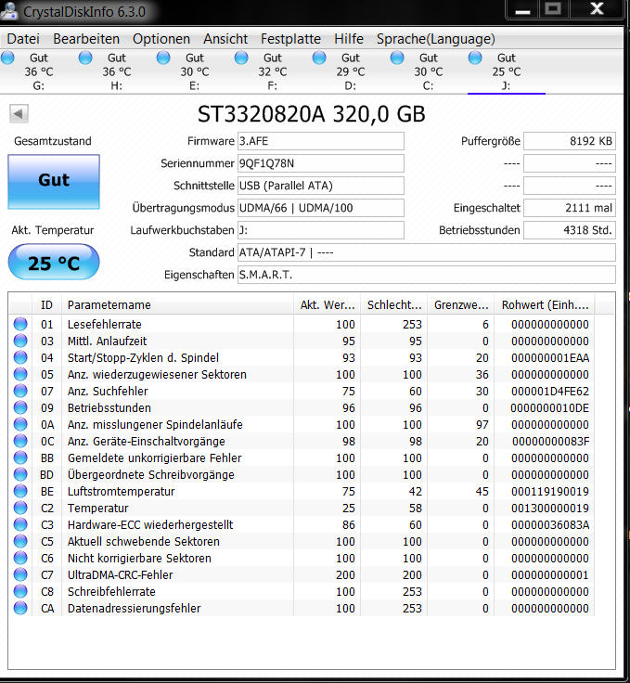Click the Grenzwe... column header
Image resolution: width=630 pixels, height=683 pixels.
click(x=461, y=305)
